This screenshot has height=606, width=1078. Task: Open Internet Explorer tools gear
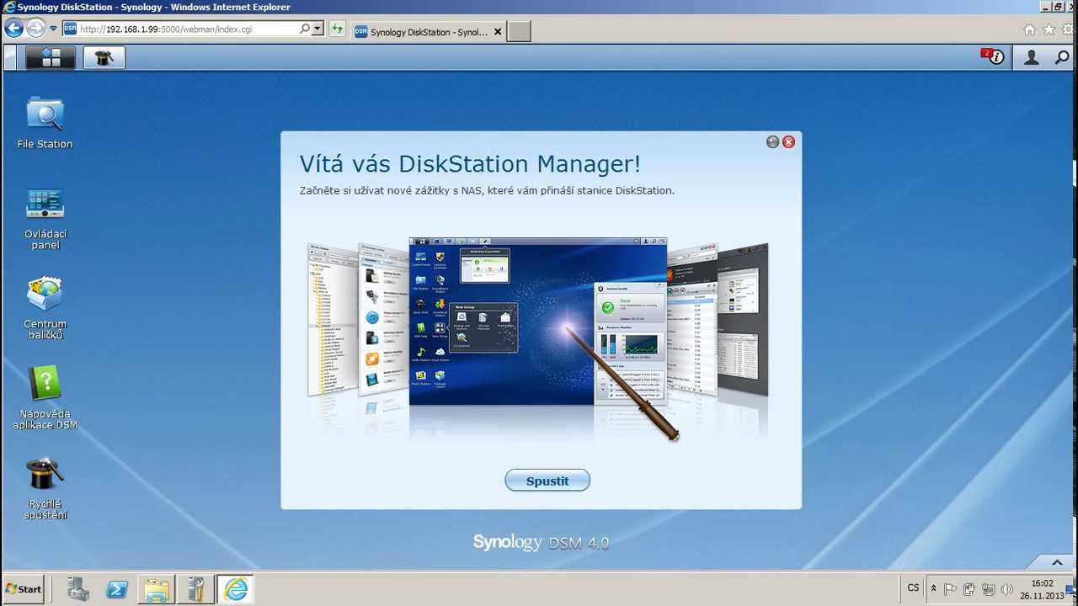click(1067, 29)
